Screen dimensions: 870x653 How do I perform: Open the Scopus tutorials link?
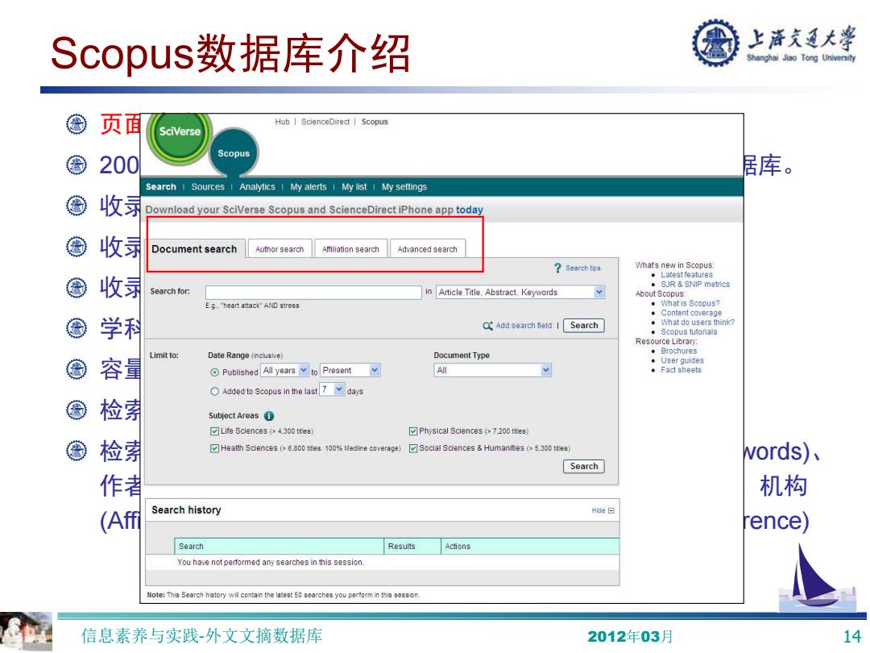pyautogui.click(x=689, y=332)
